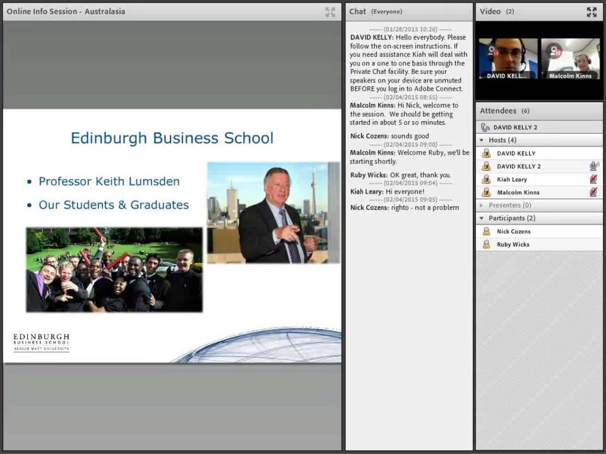This screenshot has height=454, width=606.
Task: Collapse the Hosts (4) group
Action: pos(482,140)
